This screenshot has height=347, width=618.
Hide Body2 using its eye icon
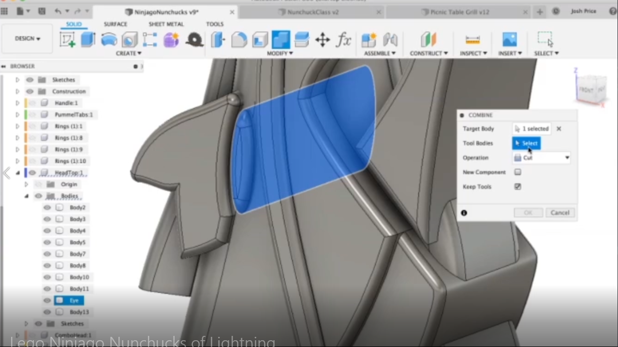[47, 207]
